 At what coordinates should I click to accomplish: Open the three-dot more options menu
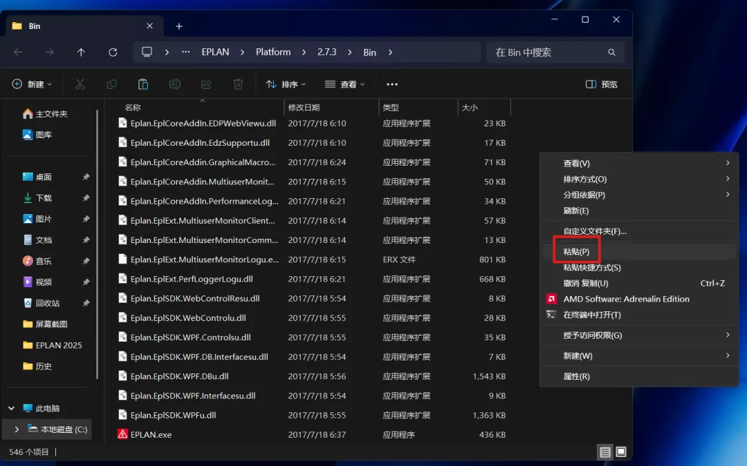click(392, 84)
